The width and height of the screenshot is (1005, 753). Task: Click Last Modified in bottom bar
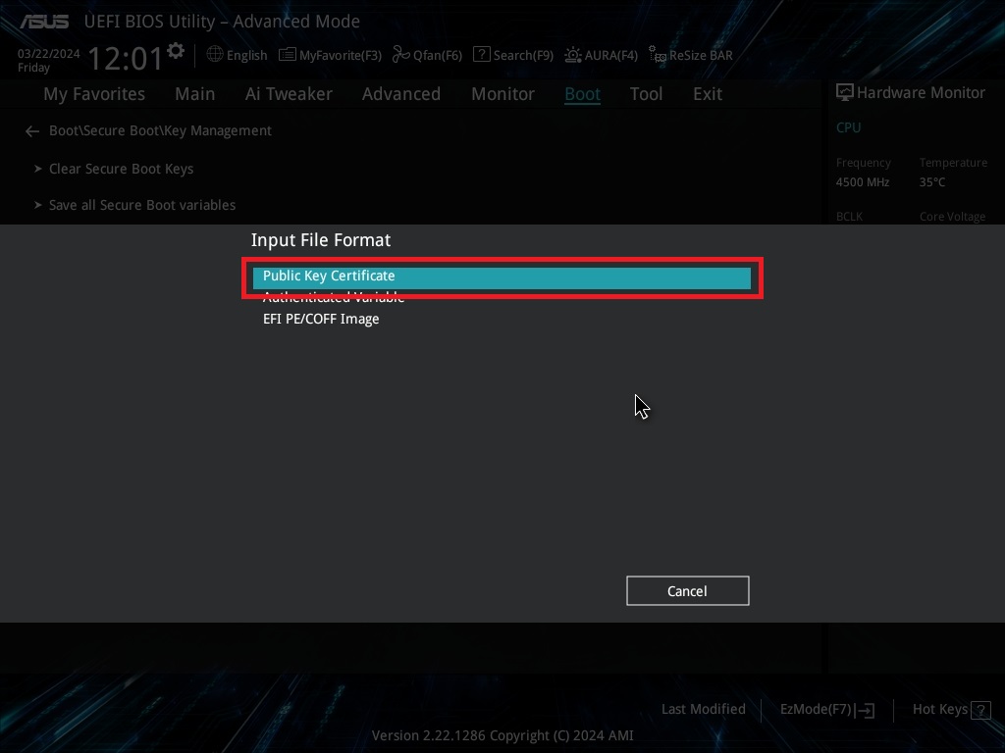click(x=703, y=709)
